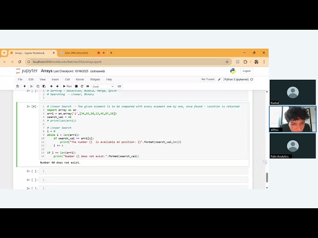318x238 pixels.
Task: Move selected cell up arrow
Action: (51, 86)
